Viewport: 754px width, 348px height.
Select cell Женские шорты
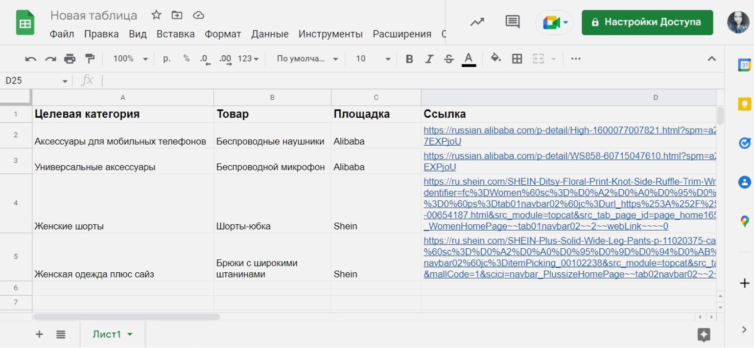[x=123, y=203]
